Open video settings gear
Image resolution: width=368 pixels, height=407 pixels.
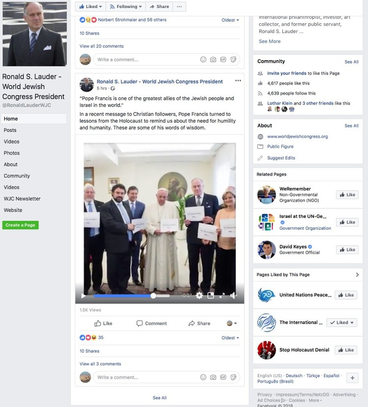pyautogui.click(x=199, y=295)
